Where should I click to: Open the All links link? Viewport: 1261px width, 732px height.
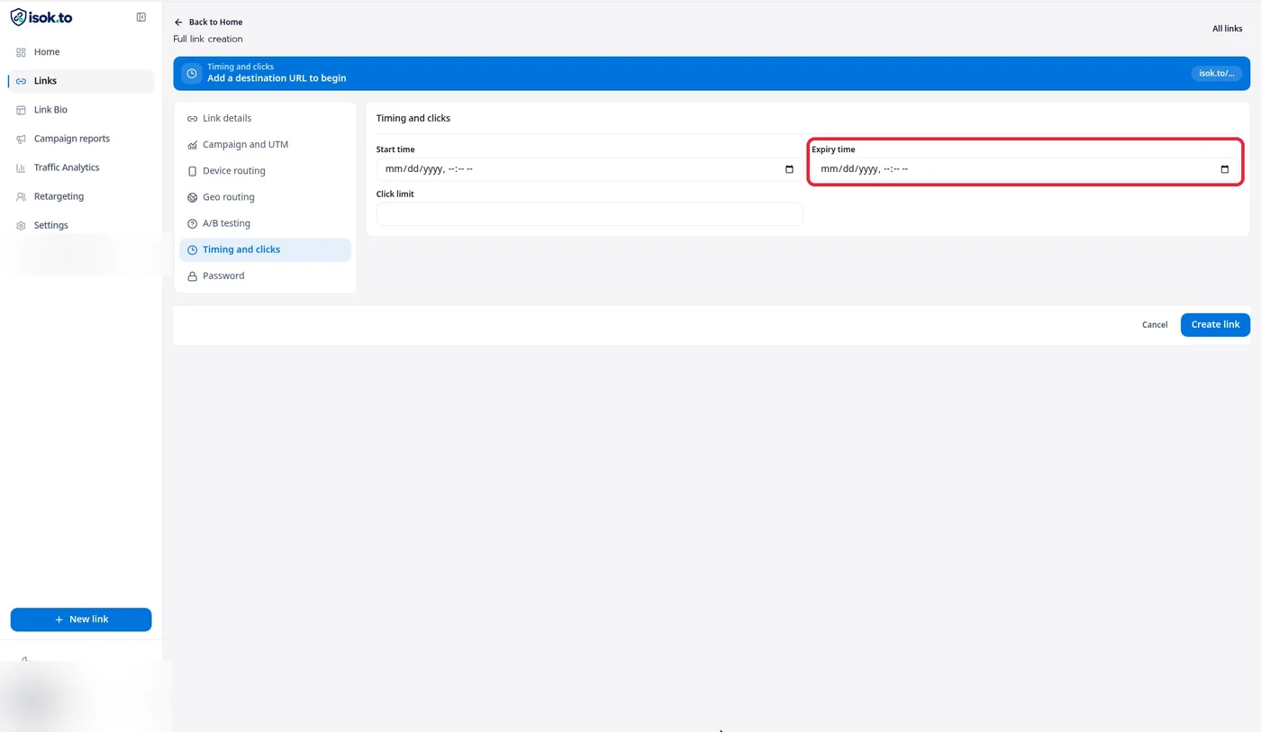pos(1227,29)
